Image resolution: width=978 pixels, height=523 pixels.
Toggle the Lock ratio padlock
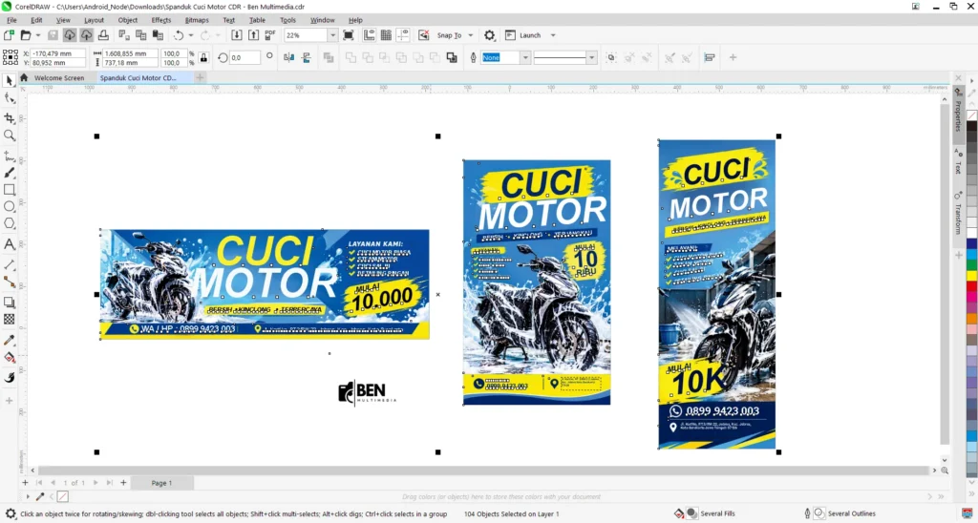[x=203, y=58]
